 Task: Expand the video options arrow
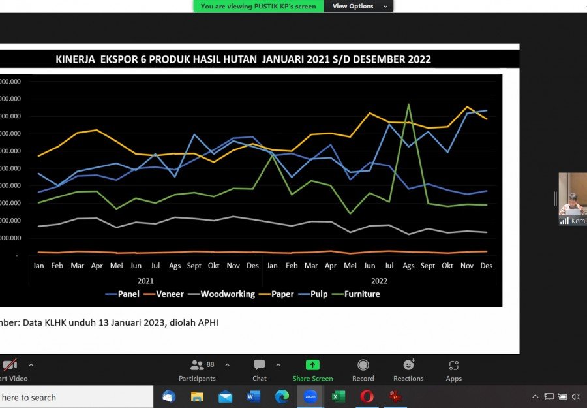tap(31, 365)
